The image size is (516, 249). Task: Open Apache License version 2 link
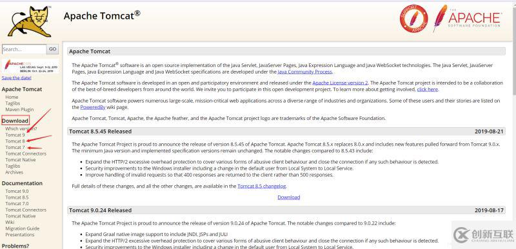click(340, 83)
